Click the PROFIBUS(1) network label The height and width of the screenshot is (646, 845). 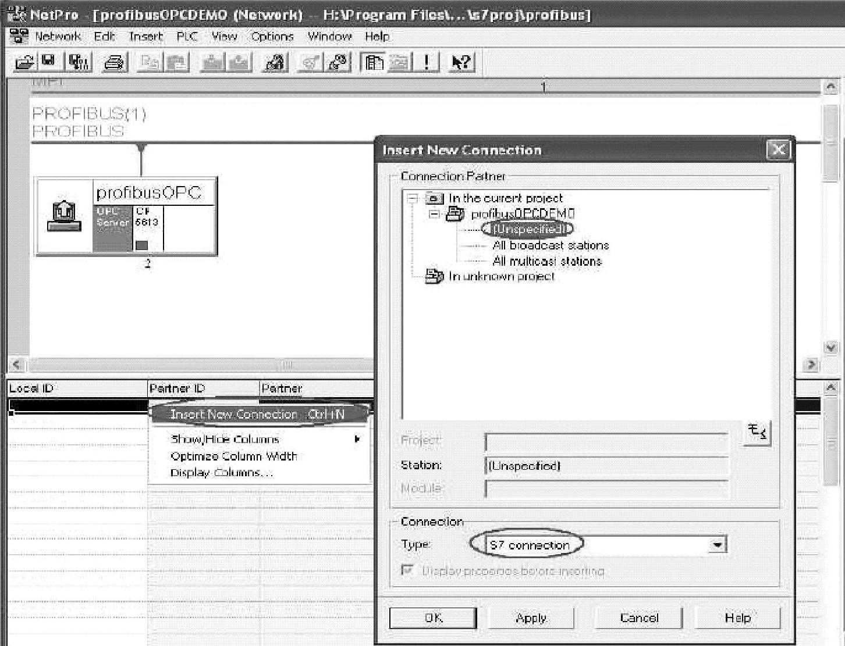coord(89,114)
